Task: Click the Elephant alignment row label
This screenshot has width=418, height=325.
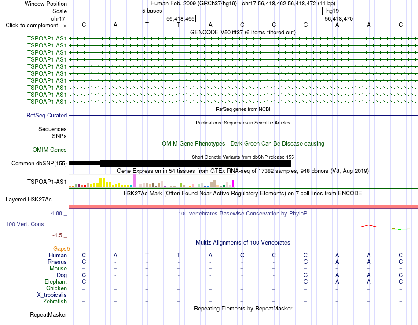Action: (56, 281)
